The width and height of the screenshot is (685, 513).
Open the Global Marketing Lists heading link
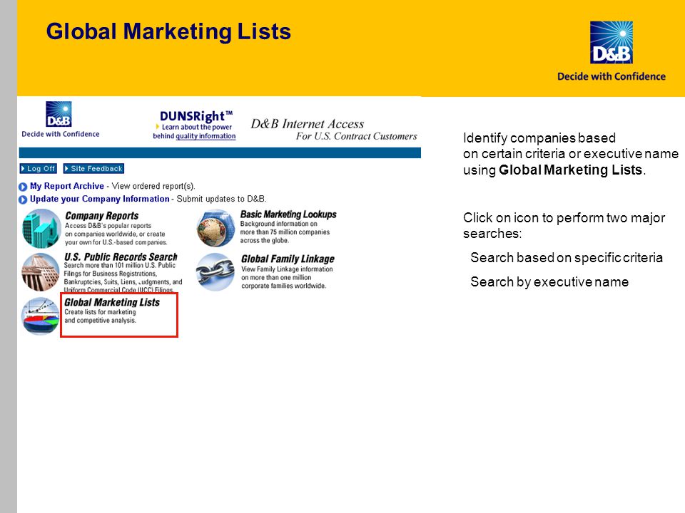tap(112, 302)
